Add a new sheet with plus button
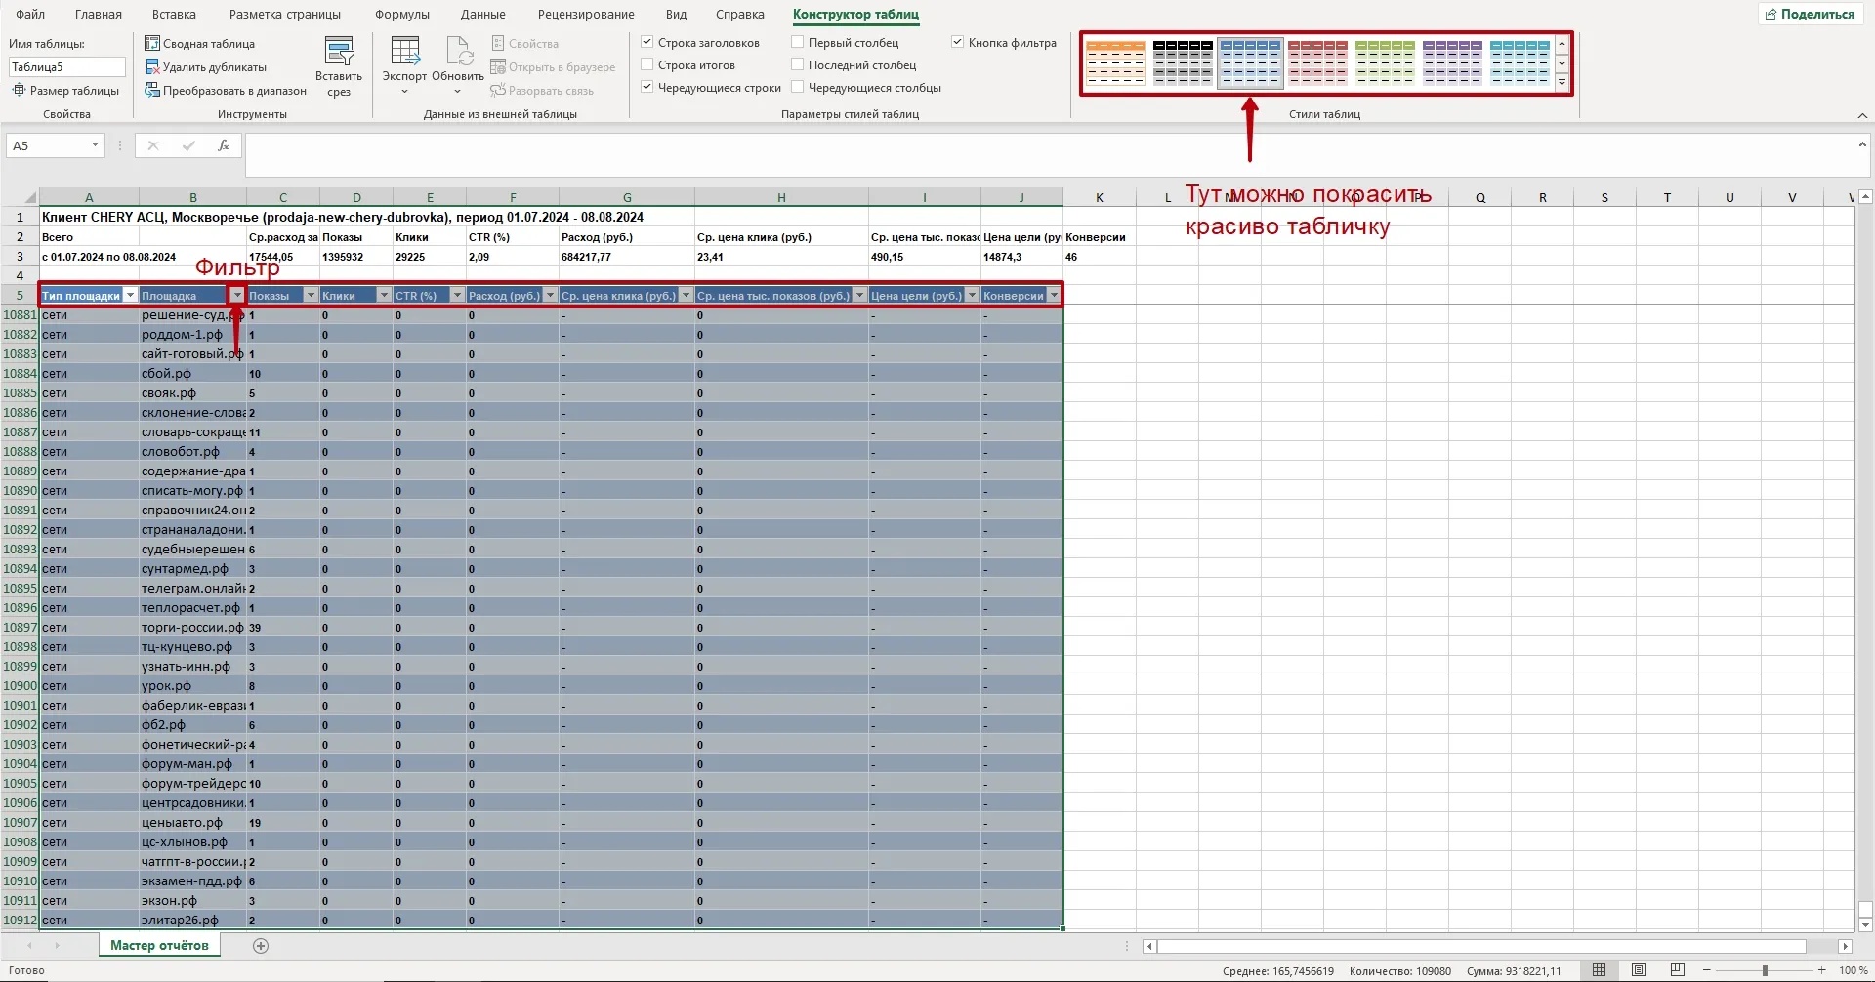Image resolution: width=1875 pixels, height=982 pixels. pyautogui.click(x=261, y=945)
